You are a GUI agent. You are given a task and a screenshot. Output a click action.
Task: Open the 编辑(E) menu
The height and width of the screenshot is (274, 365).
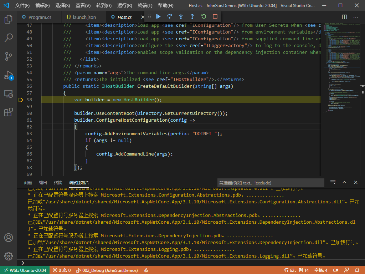click(x=42, y=5)
